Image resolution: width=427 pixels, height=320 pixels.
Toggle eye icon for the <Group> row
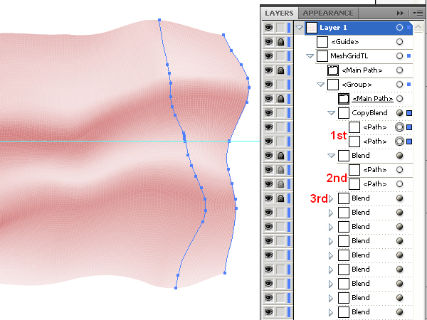[269, 85]
